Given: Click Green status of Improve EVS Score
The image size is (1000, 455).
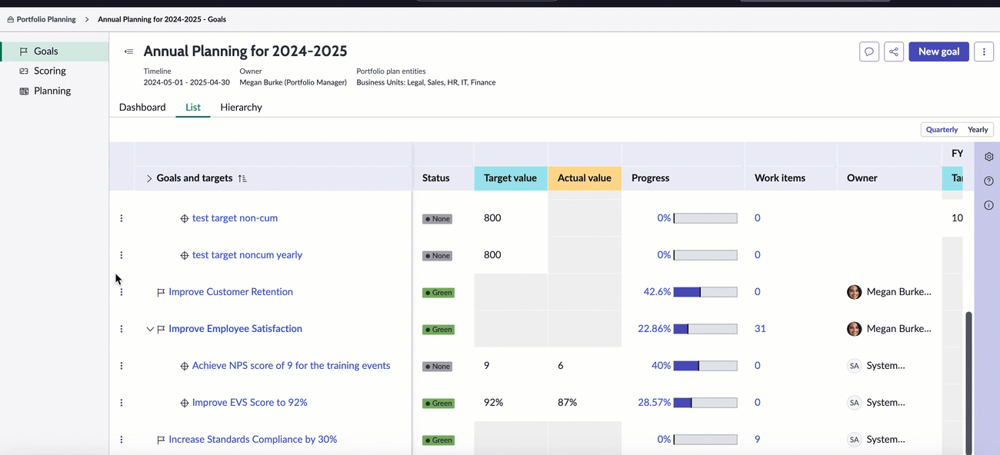Looking at the screenshot, I should [x=438, y=404].
